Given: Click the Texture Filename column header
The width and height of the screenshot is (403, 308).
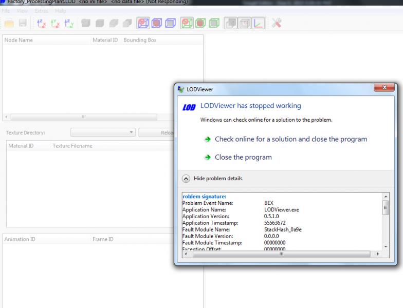Looking at the screenshot, I should coord(72,146).
